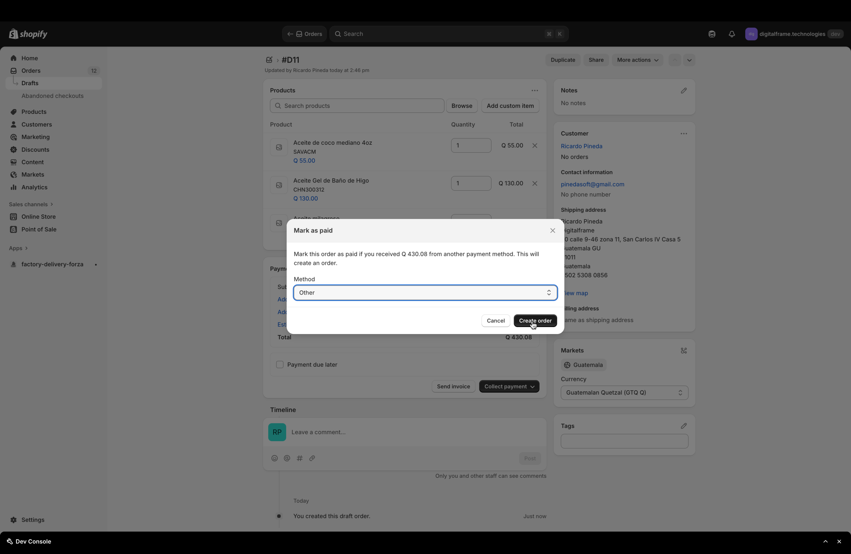Click the Shopify logo
This screenshot has height=554, width=851.
point(28,34)
